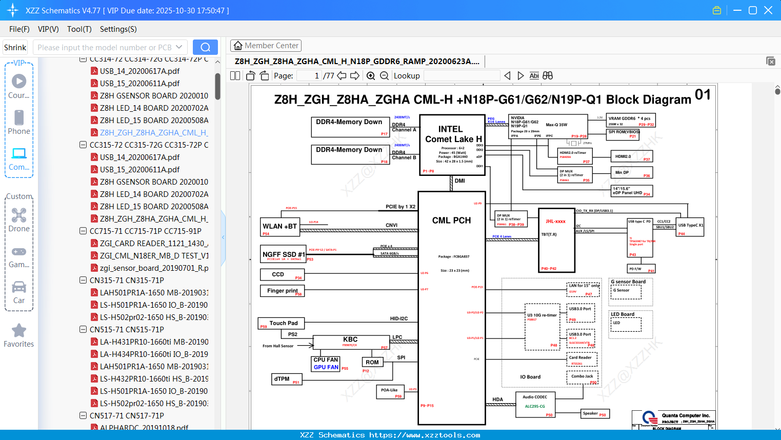
Task: Select the CN315-71 CN315-71P group label
Action: [x=127, y=280]
